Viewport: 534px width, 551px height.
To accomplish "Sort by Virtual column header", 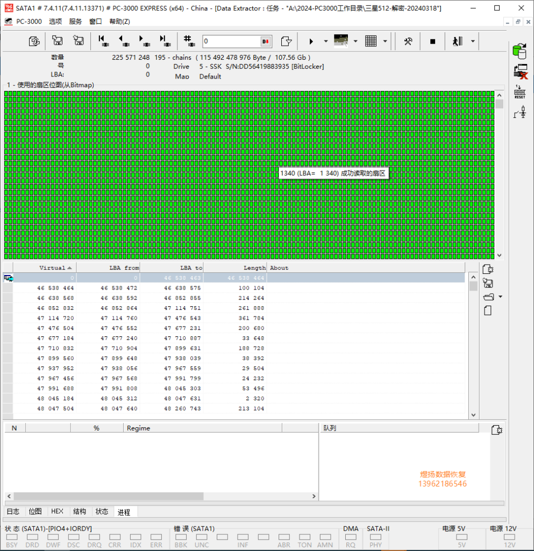I will pos(45,268).
